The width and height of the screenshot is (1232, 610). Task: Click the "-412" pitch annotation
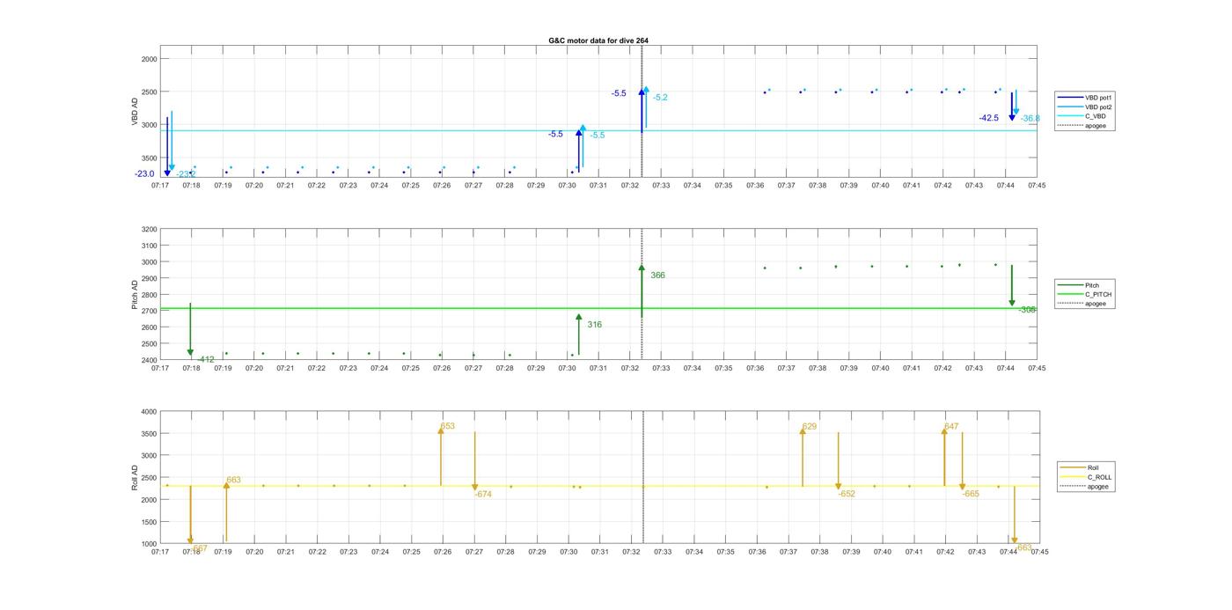[206, 359]
